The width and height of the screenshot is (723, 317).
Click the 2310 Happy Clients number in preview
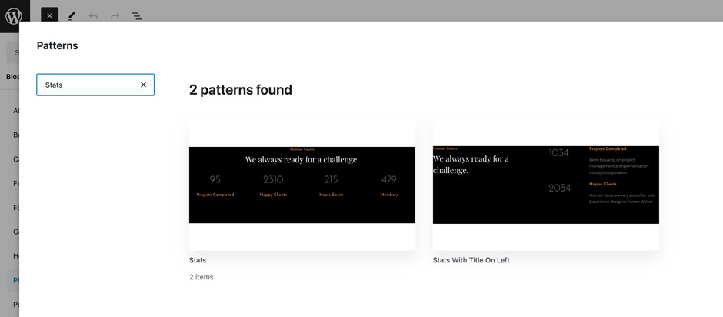pyautogui.click(x=273, y=180)
